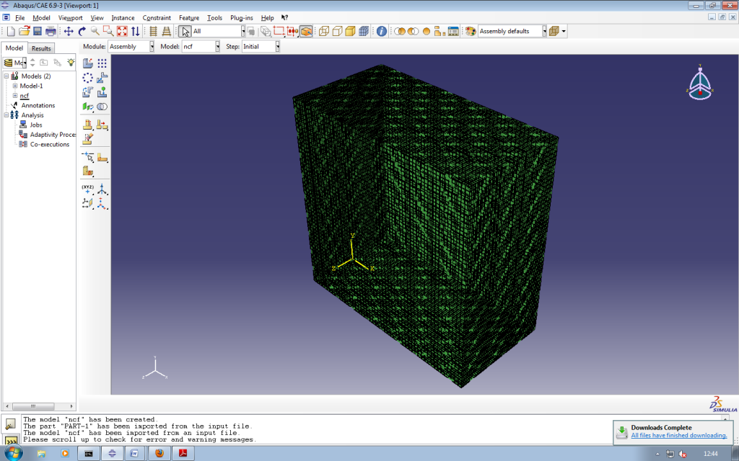Switch to the Results tab
The width and height of the screenshot is (739, 461).
(41, 48)
